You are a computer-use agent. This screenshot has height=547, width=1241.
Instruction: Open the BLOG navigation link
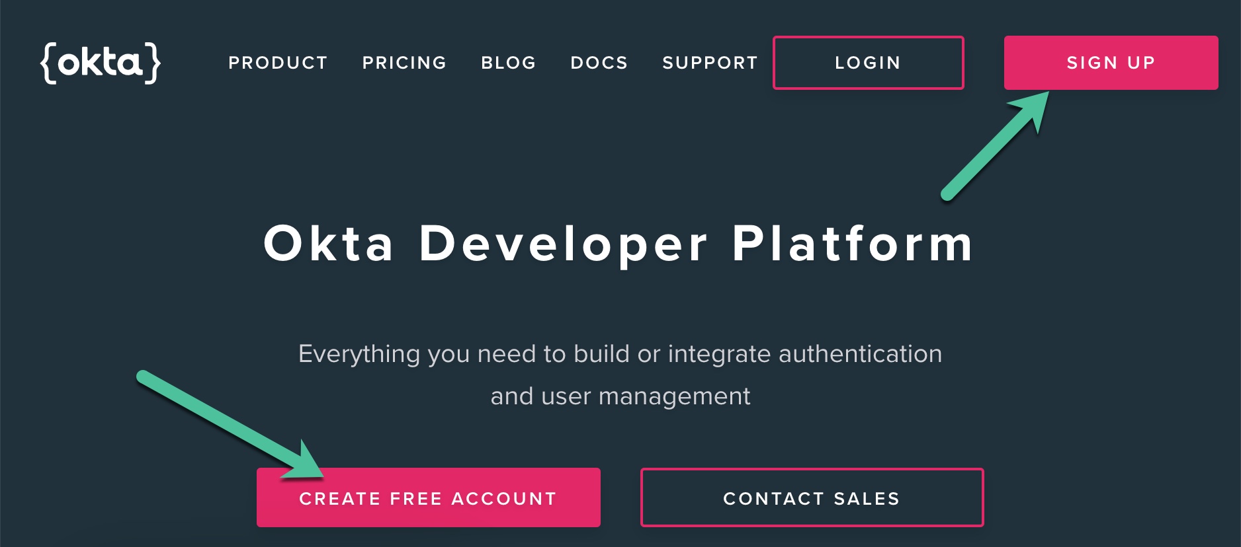click(x=508, y=63)
